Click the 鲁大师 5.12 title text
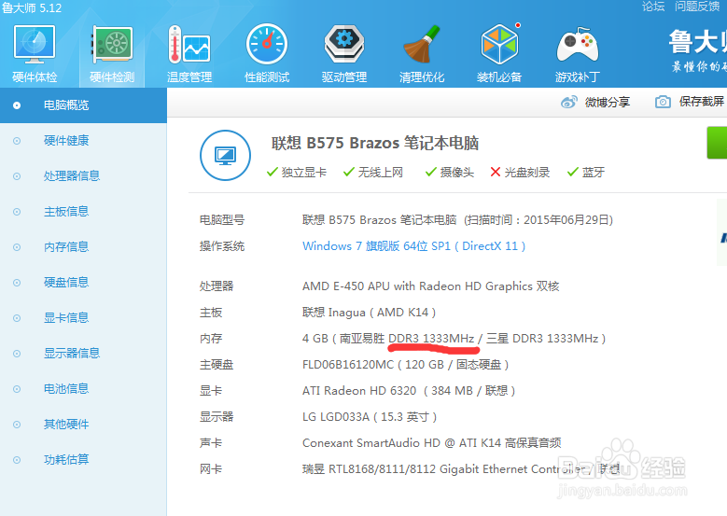The width and height of the screenshot is (727, 516). tap(32, 7)
